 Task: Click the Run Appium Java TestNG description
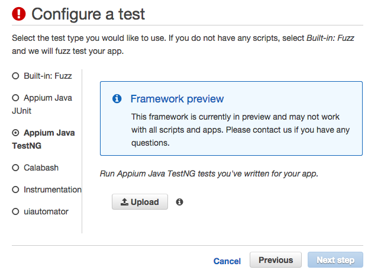click(209, 174)
